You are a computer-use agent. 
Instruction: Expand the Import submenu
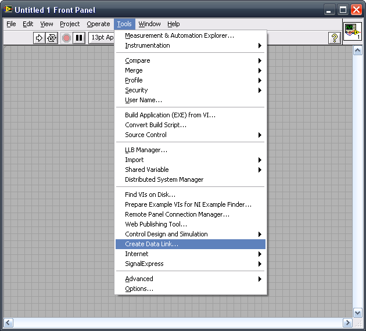(191, 160)
